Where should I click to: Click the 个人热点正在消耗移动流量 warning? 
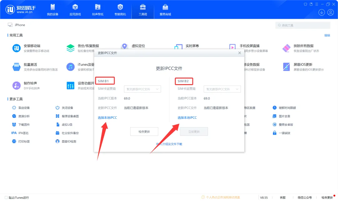pos(221,197)
